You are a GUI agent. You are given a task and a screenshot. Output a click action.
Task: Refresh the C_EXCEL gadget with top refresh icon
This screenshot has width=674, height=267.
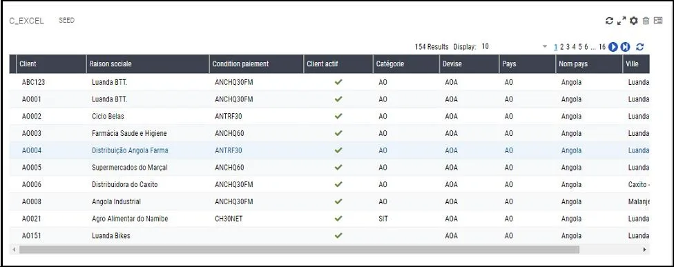pos(609,21)
